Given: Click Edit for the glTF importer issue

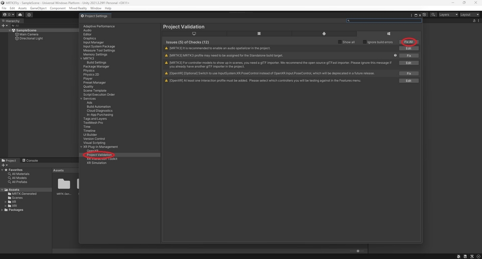Looking at the screenshot, I should (x=409, y=63).
